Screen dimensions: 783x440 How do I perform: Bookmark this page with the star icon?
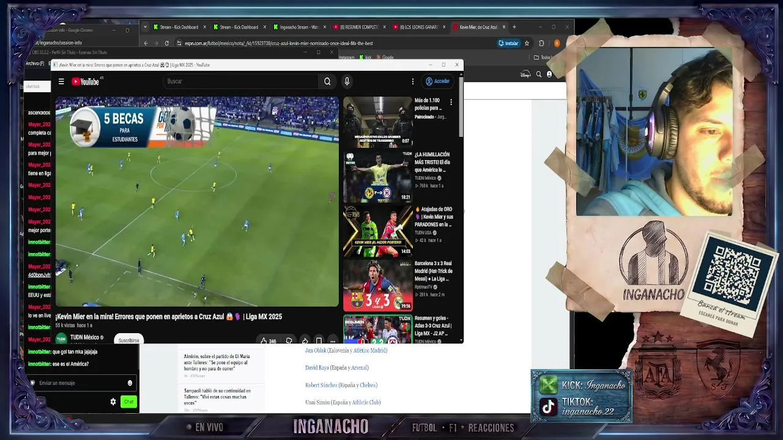527,43
